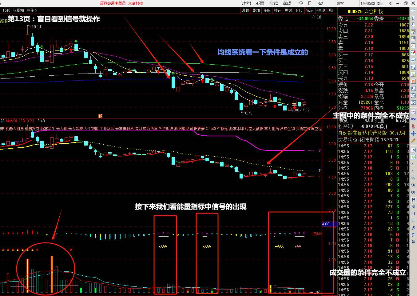Open the news documents icon in sidebar
The height and width of the screenshot is (296, 417).
(413, 60)
